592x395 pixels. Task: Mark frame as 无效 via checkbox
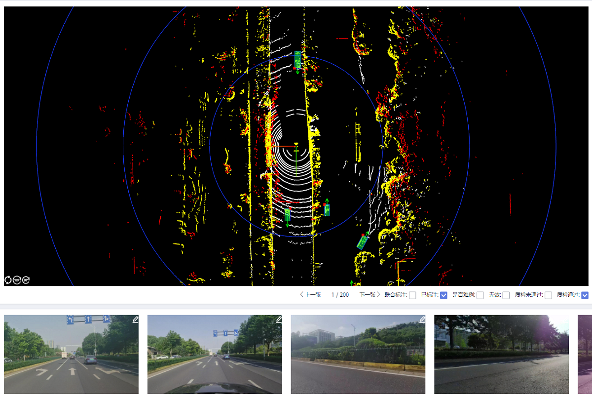(506, 295)
